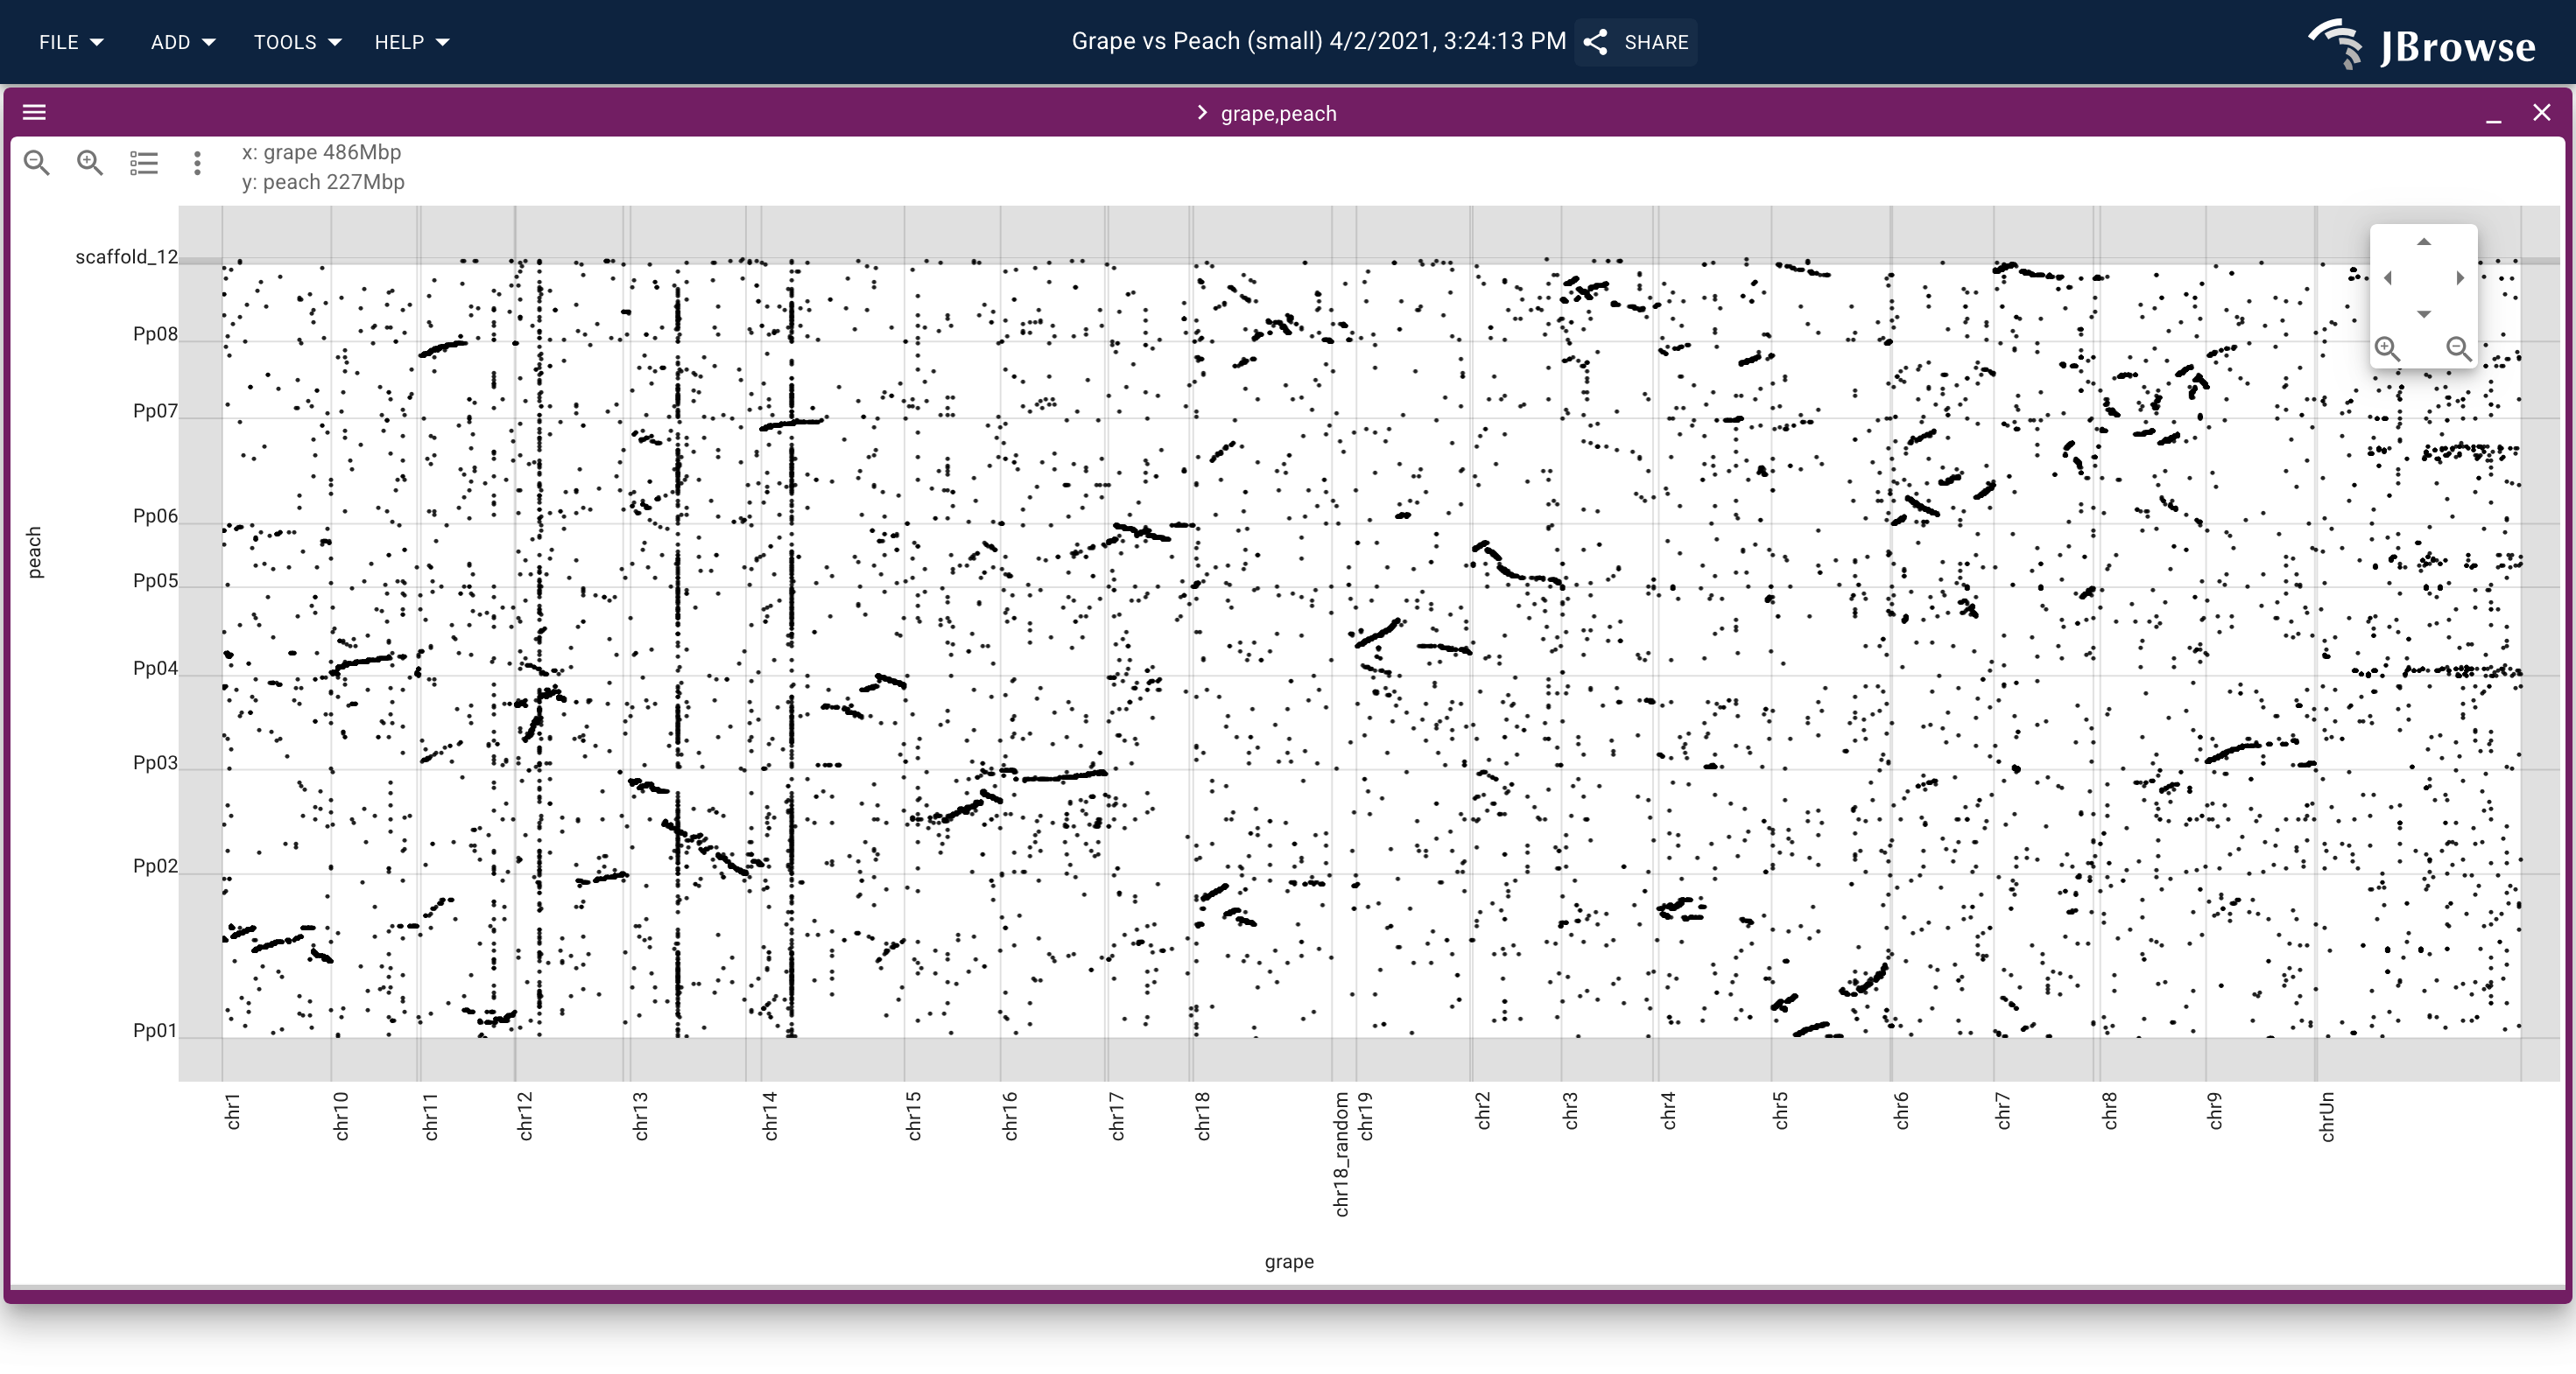Expand the FILE dropdown arrow
Screen dimensions: 2576x1374
click(97, 42)
